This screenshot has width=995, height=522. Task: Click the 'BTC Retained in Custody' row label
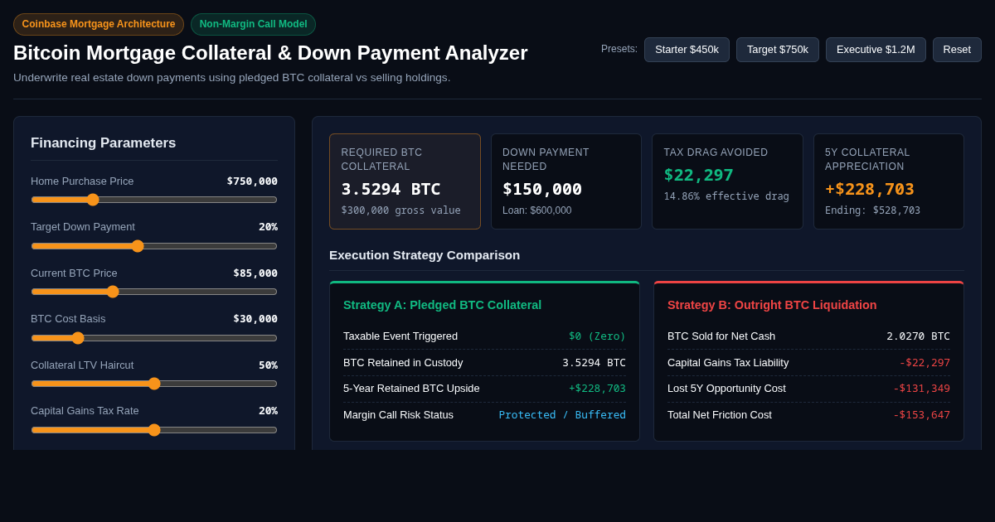coord(403,362)
